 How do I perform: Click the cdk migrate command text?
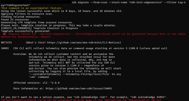click(x=129, y=3)
